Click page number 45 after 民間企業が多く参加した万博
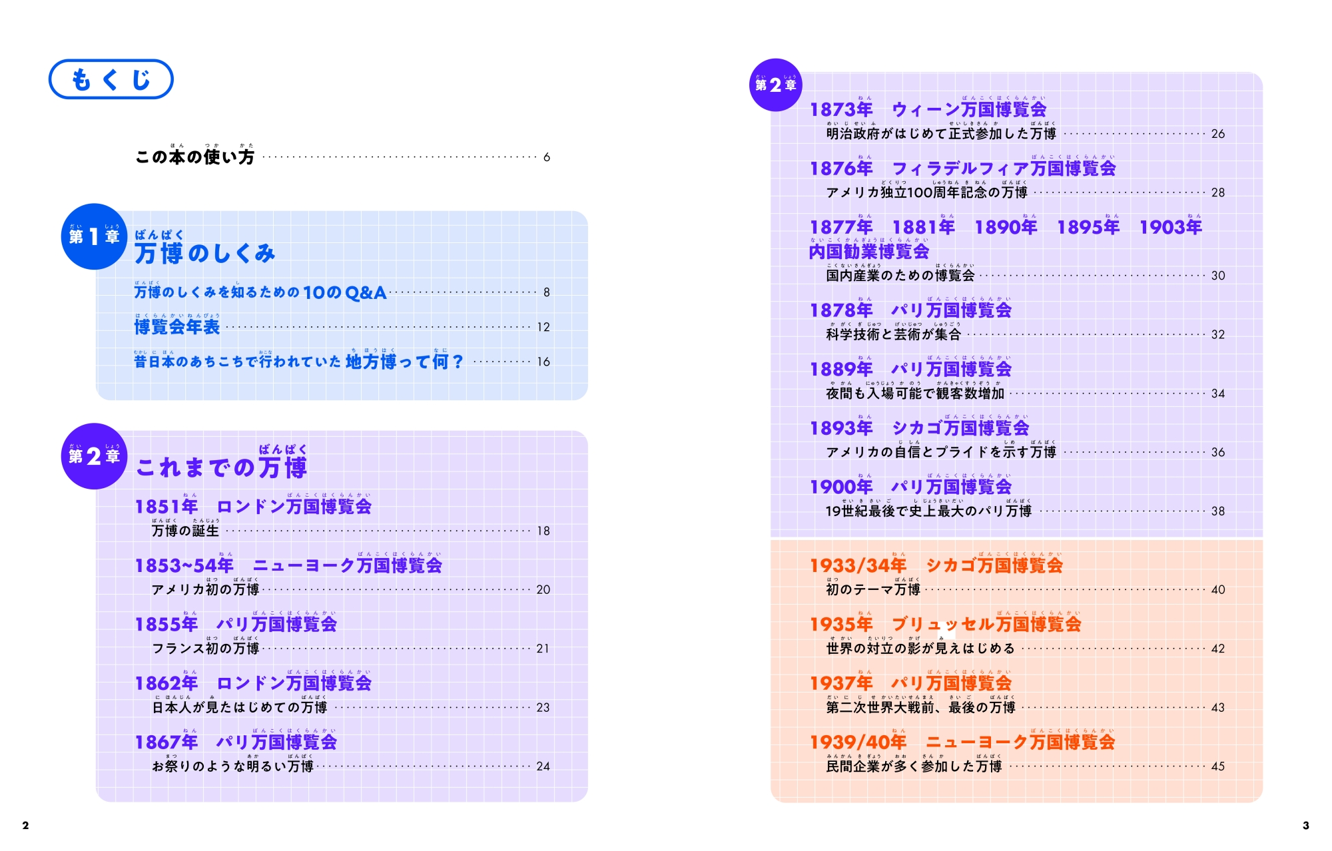1332x851 pixels. click(x=1218, y=766)
